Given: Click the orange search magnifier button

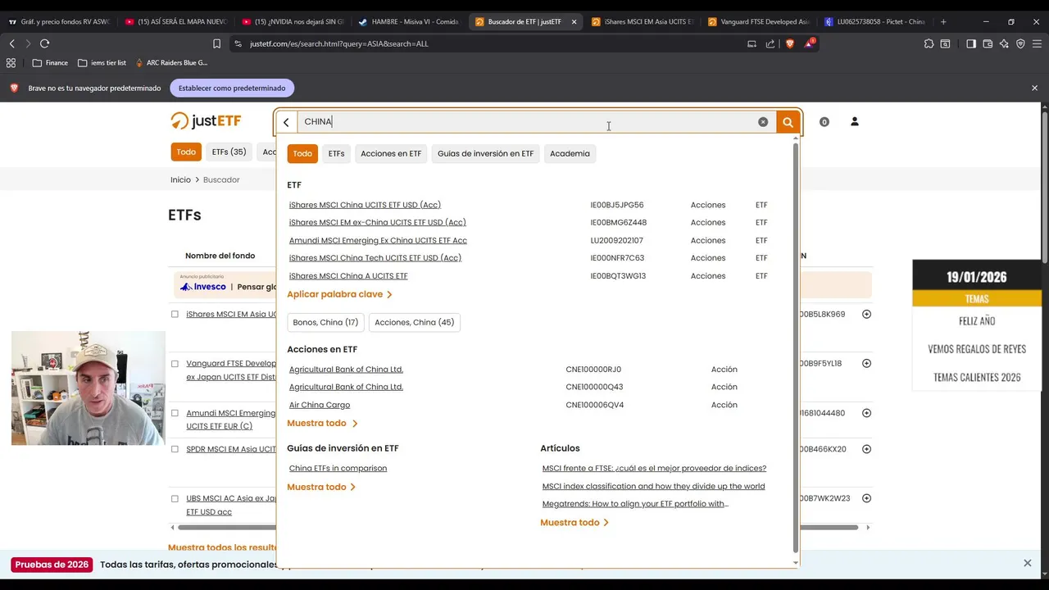Looking at the screenshot, I should (x=788, y=122).
